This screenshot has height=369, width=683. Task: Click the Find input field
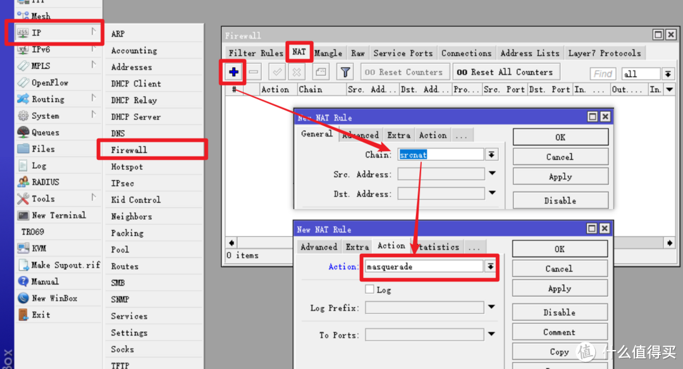tap(603, 74)
